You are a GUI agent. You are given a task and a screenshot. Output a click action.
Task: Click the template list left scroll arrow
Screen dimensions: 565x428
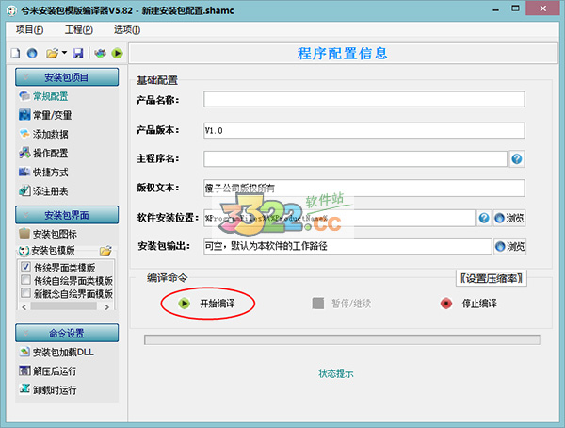click(x=24, y=307)
